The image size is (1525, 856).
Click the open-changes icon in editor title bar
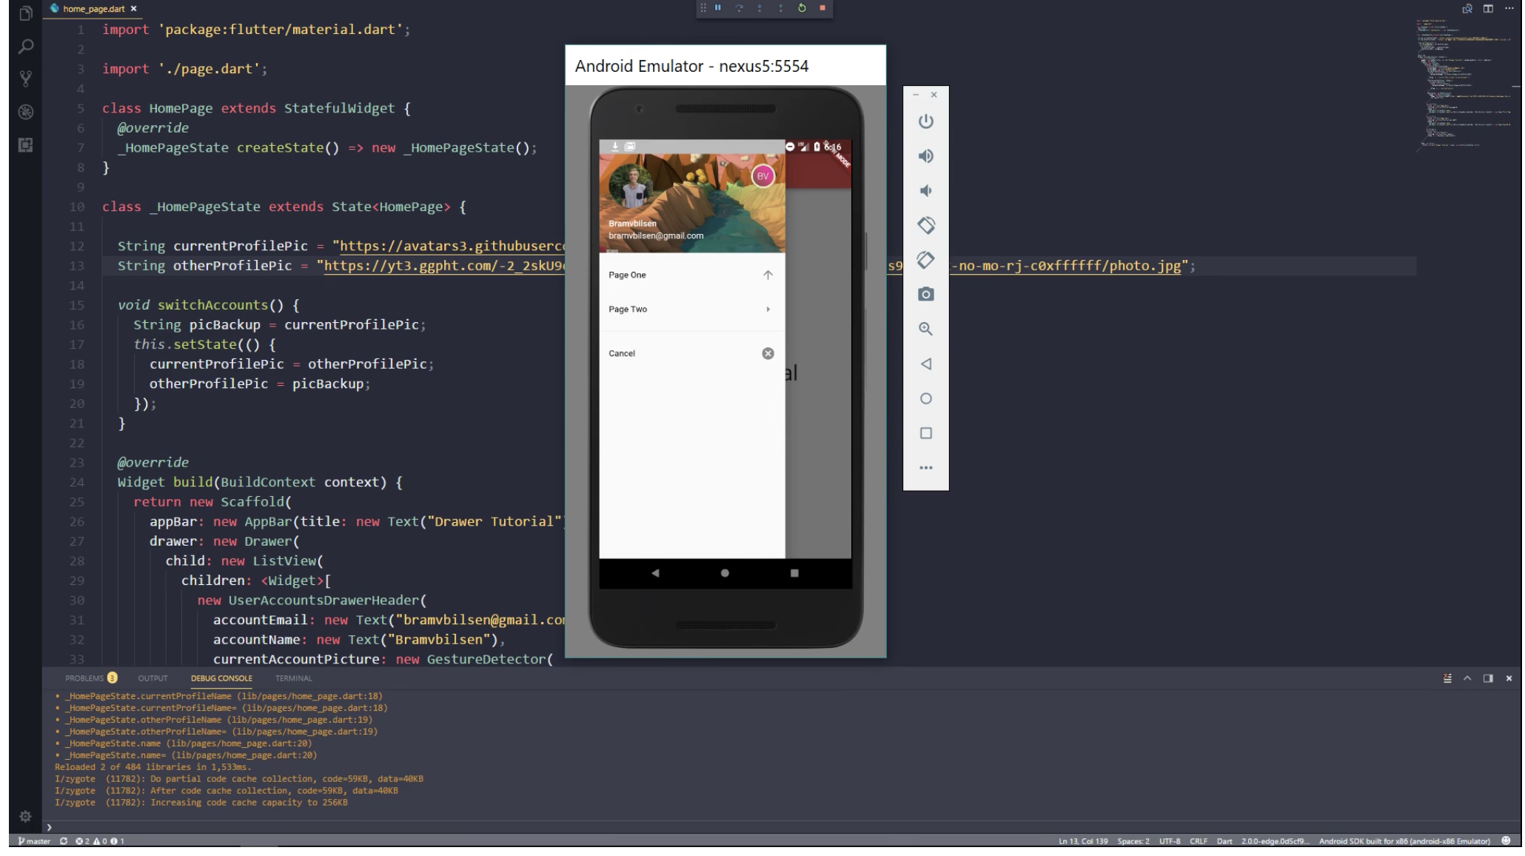coord(1467,8)
